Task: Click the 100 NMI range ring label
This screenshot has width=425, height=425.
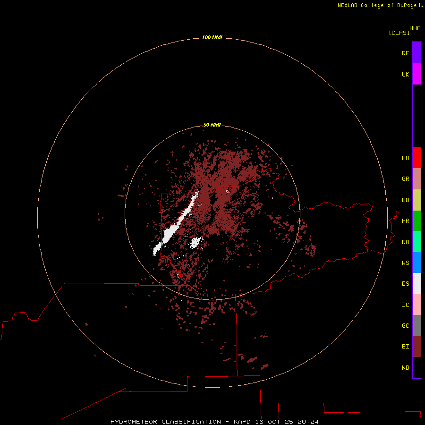Action: tap(212, 37)
